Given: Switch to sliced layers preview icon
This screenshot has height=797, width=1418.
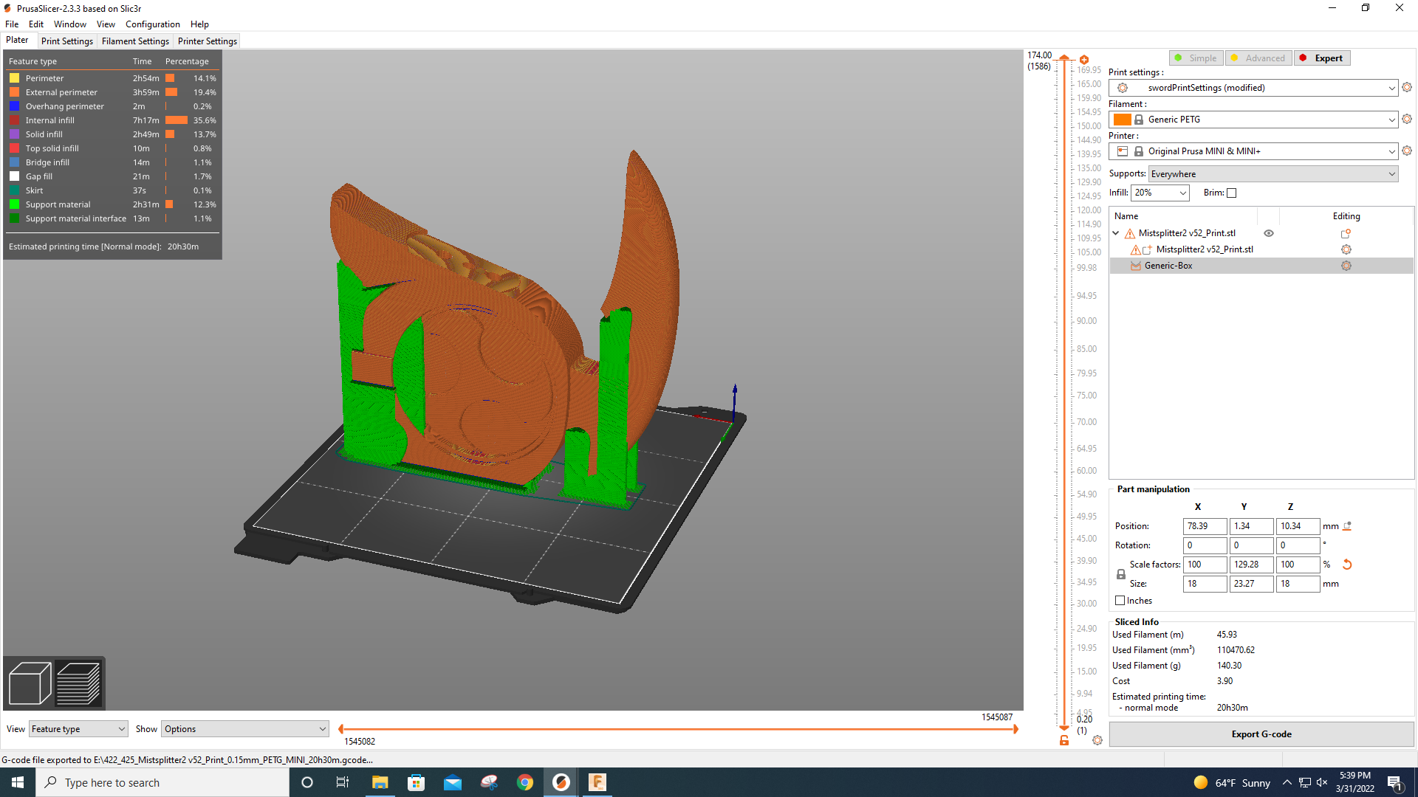Looking at the screenshot, I should tap(78, 683).
